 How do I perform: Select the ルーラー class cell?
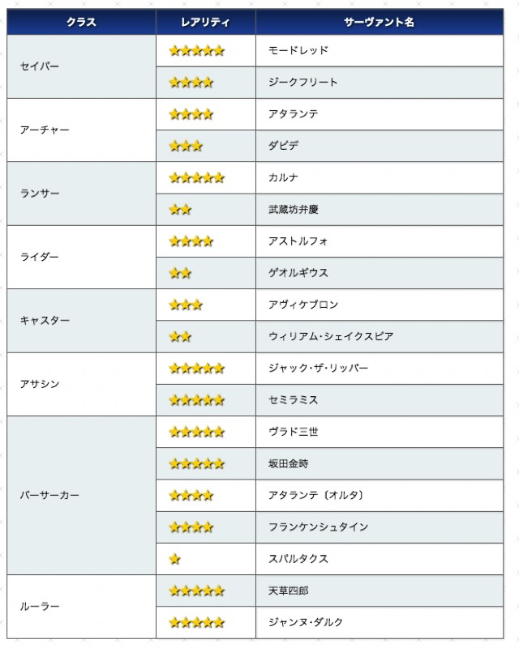pos(82,606)
